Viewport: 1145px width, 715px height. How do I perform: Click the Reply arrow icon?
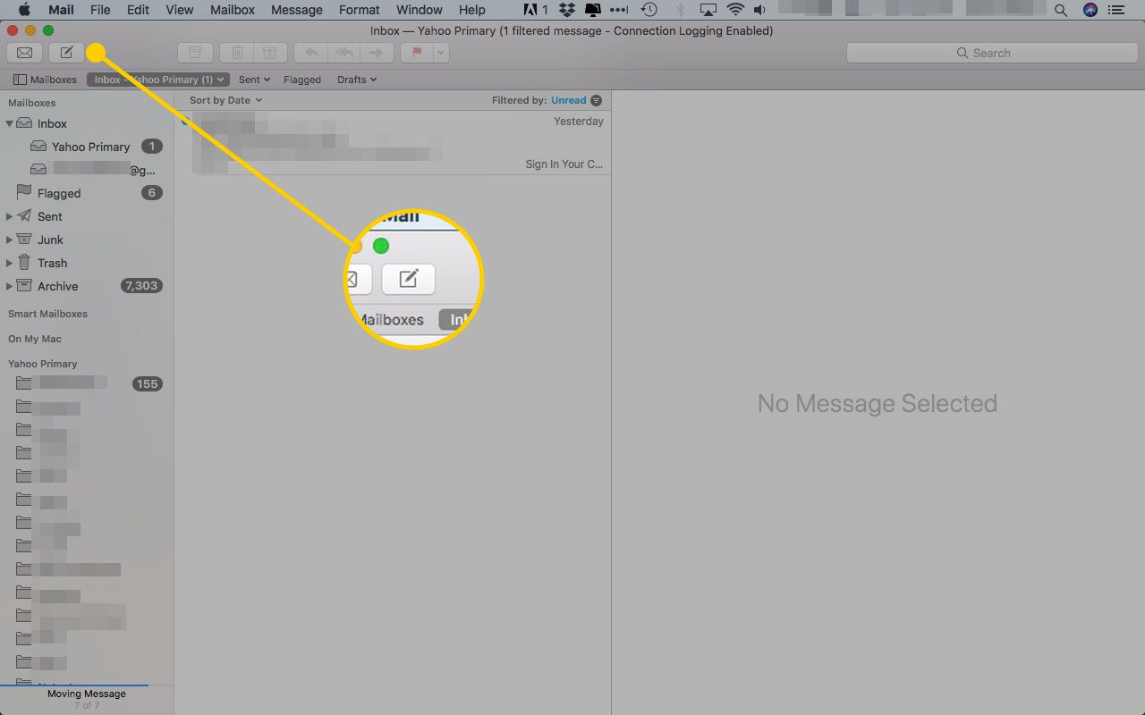point(310,53)
